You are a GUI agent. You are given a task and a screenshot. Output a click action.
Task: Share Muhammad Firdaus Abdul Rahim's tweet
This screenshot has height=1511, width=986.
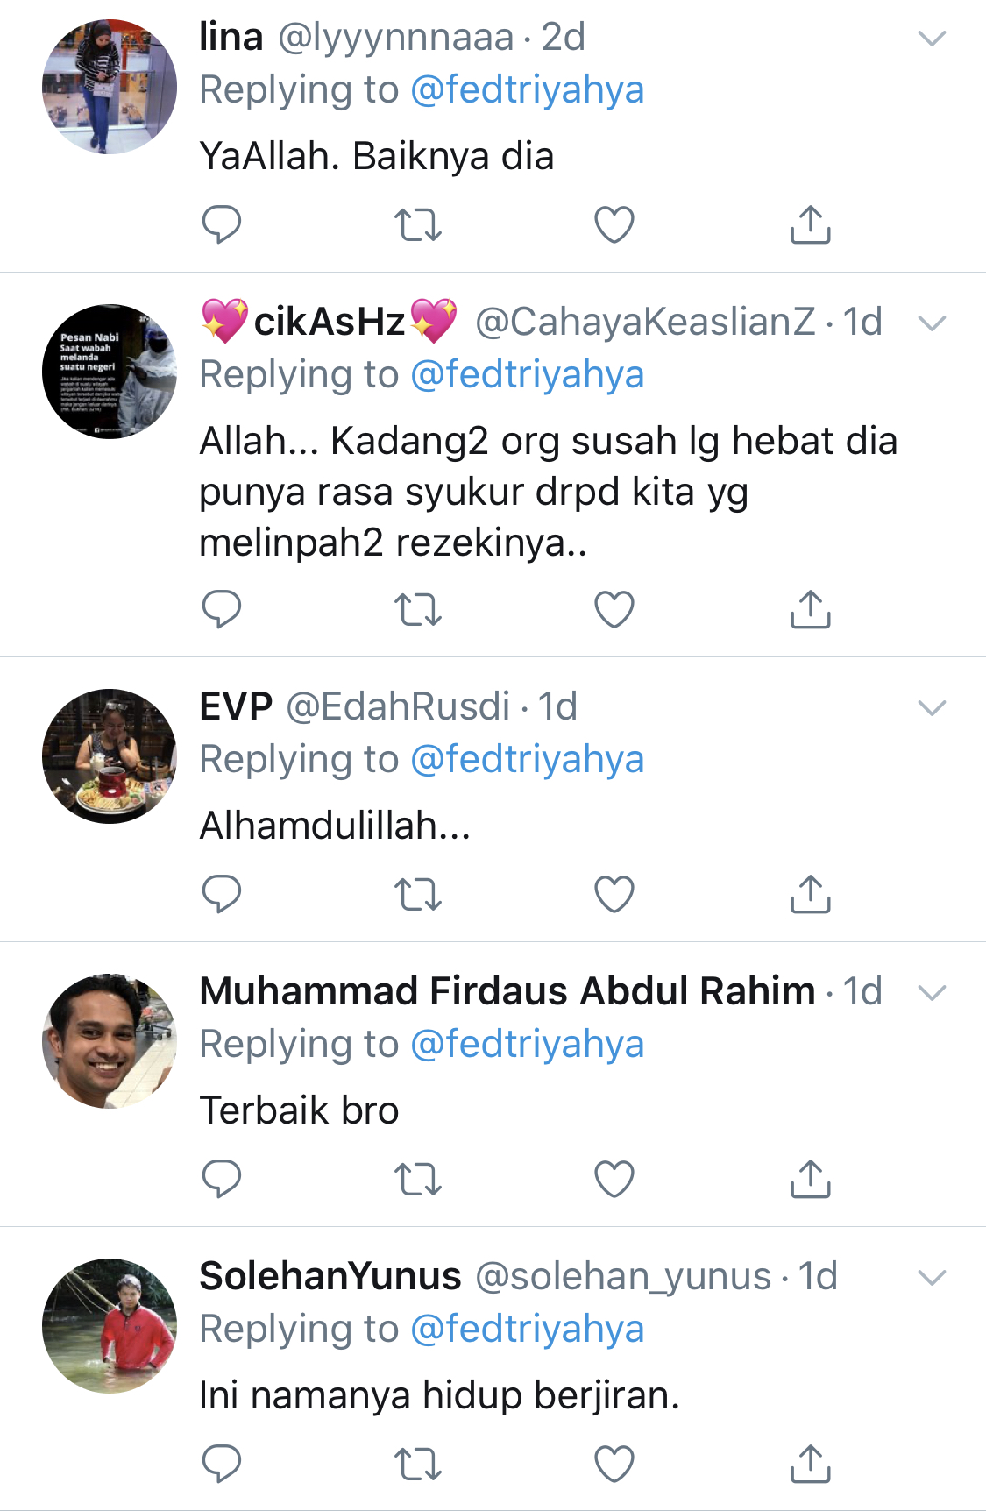pos(810,1179)
